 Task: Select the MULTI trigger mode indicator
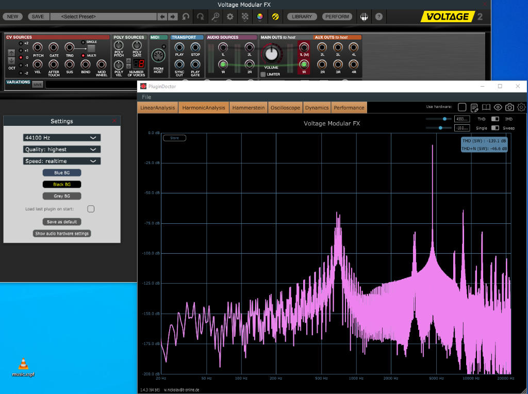click(x=83, y=56)
